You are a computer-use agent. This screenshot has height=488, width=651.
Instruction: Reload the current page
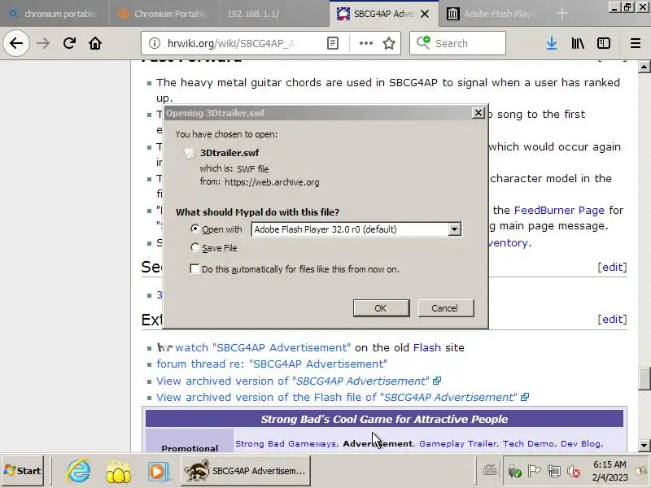click(x=69, y=43)
